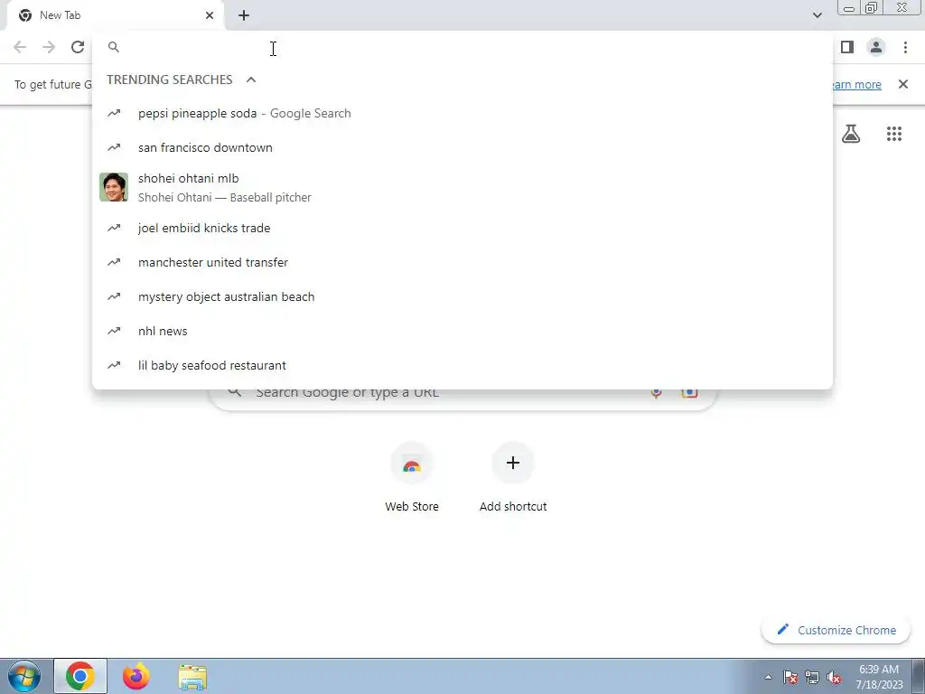The width and height of the screenshot is (925, 694).
Task: Collapse the Trending Searches section
Action: tap(251, 80)
